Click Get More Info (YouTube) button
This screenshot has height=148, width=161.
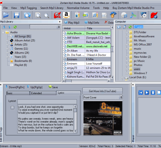102,91
